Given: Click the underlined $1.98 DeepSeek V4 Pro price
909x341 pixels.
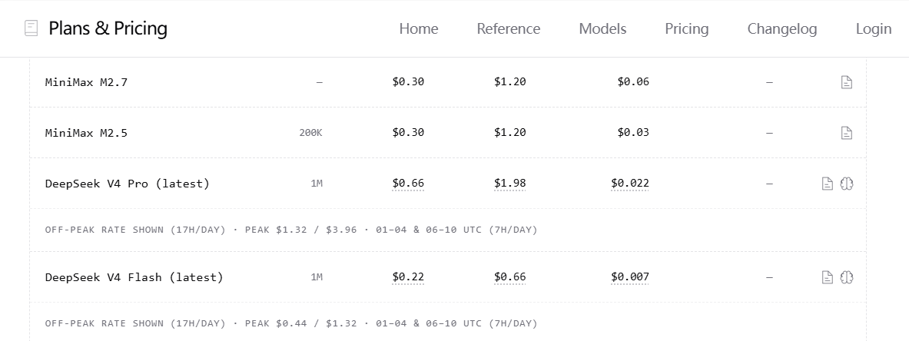Looking at the screenshot, I should [510, 184].
